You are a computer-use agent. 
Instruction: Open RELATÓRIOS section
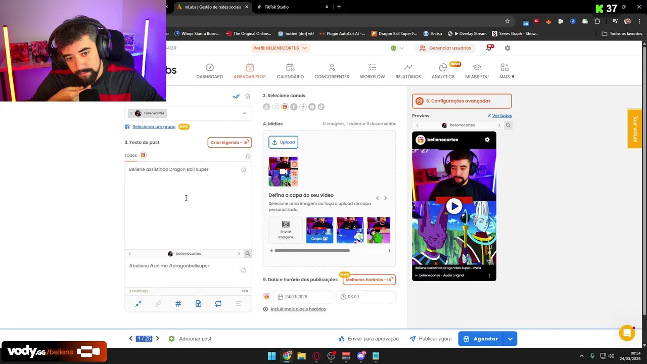[x=408, y=71]
